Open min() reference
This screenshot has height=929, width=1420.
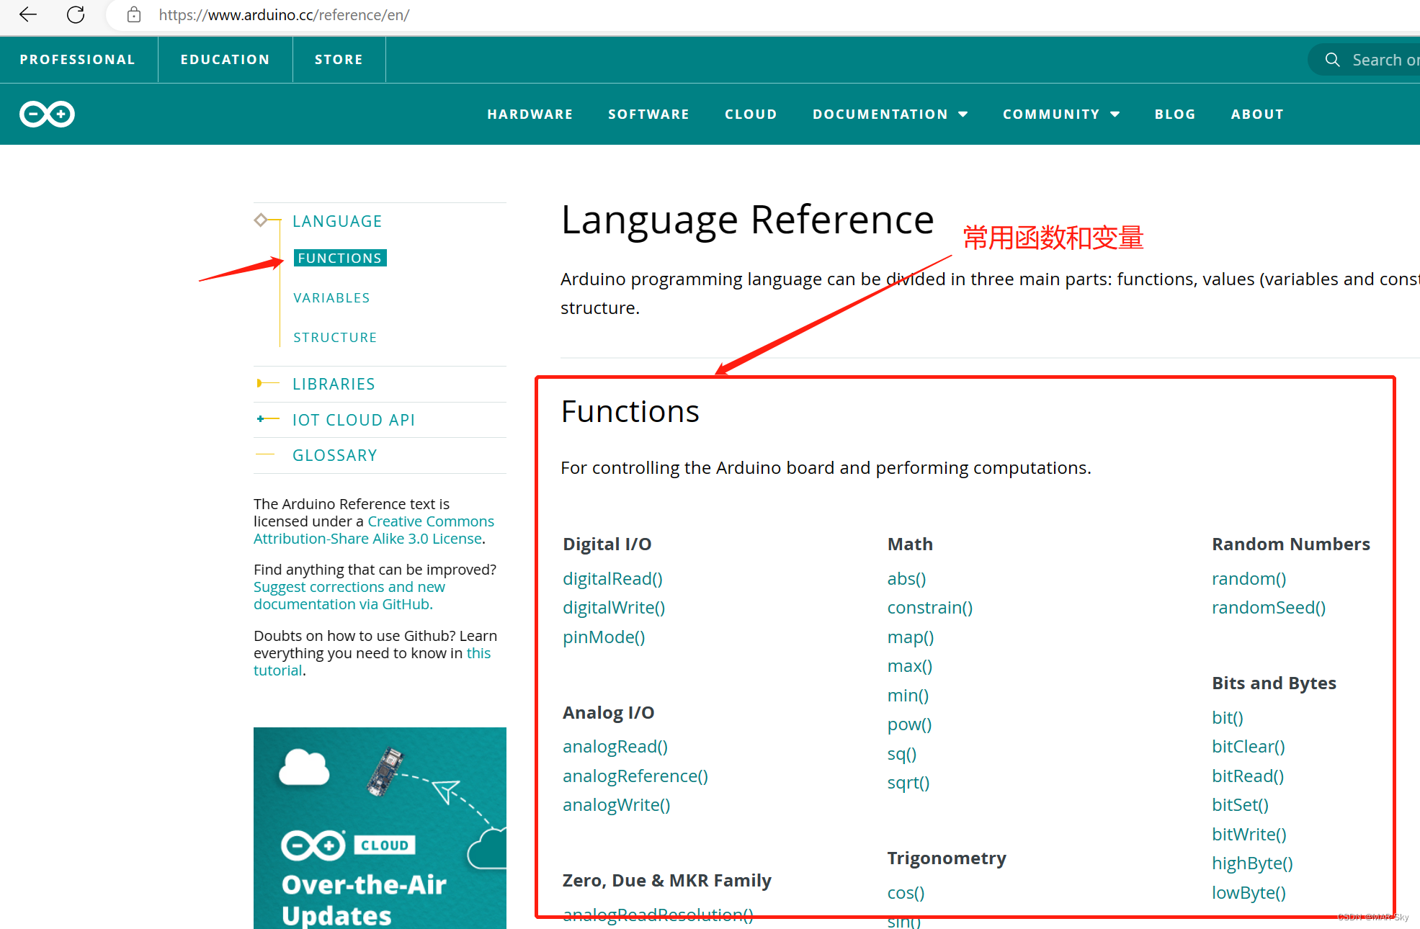coord(908,696)
